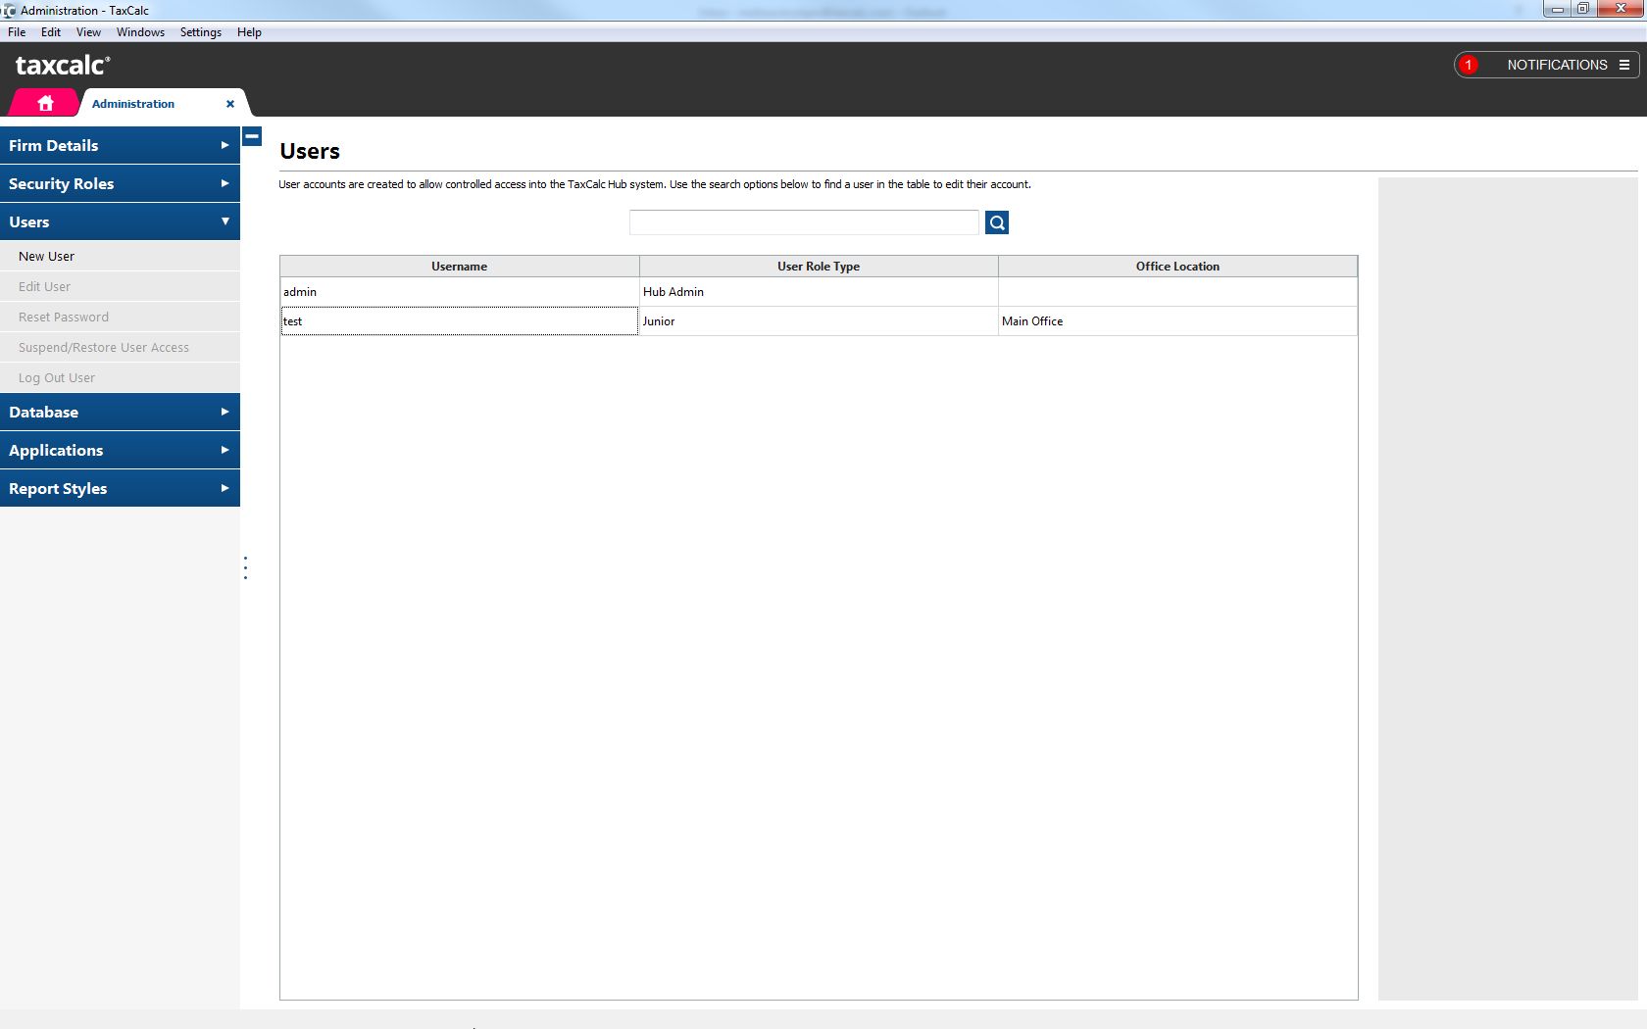Sort by the User Role Type header
This screenshot has height=1029, width=1647.
click(819, 267)
